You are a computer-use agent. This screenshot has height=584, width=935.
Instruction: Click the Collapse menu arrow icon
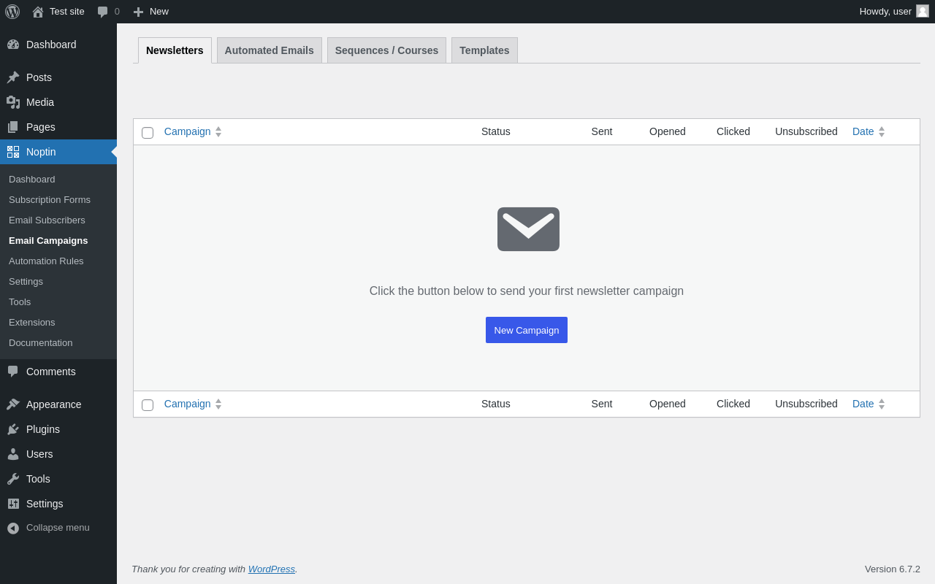(x=13, y=528)
